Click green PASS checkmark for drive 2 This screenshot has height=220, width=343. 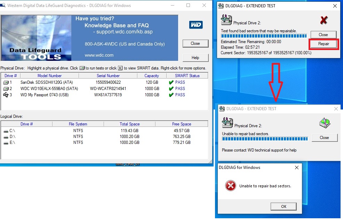171,89
